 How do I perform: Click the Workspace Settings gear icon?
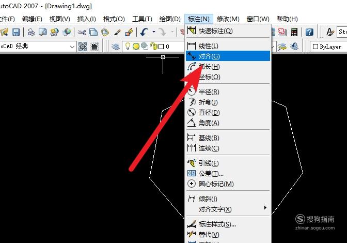click(83, 47)
